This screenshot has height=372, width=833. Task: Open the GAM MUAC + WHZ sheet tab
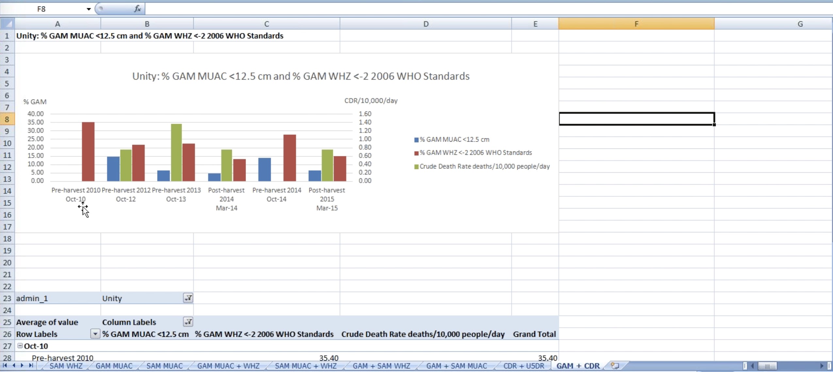(x=228, y=366)
